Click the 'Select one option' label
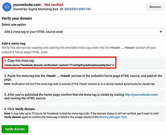166x135 pixels. pyautogui.click(x=14, y=25)
